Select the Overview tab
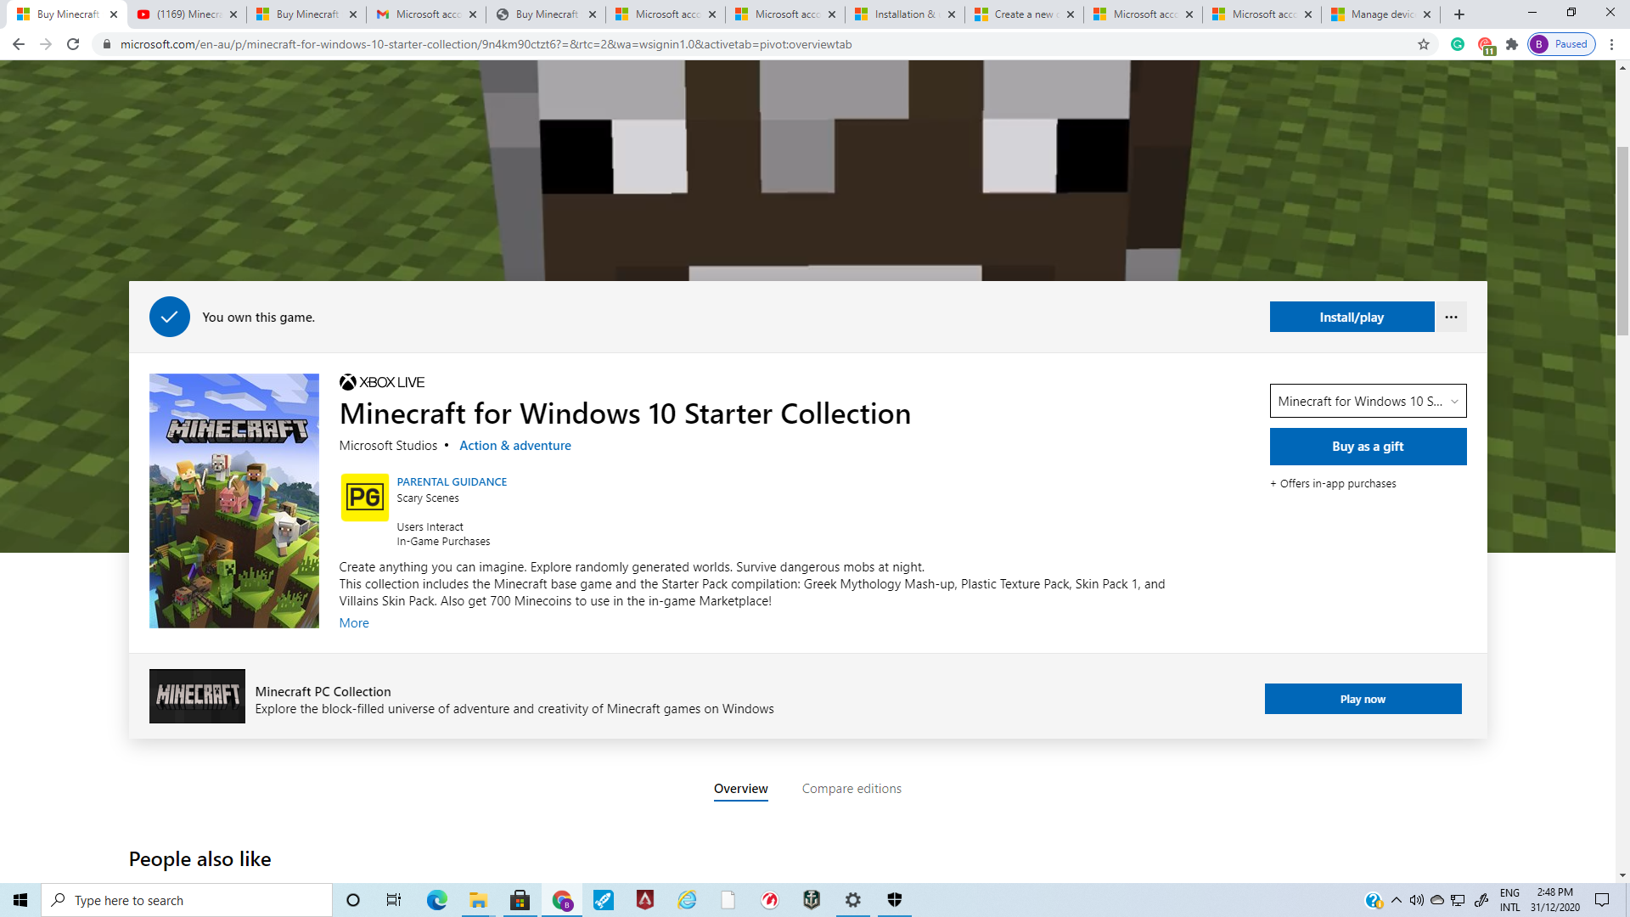The image size is (1630, 917). (x=740, y=788)
